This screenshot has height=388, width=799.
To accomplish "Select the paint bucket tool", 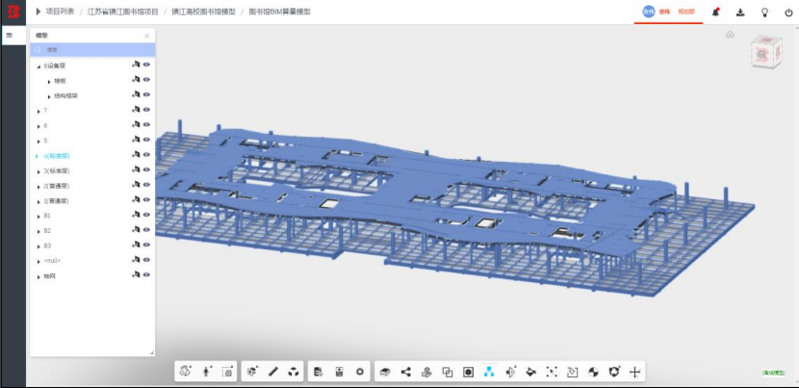I will [531, 372].
